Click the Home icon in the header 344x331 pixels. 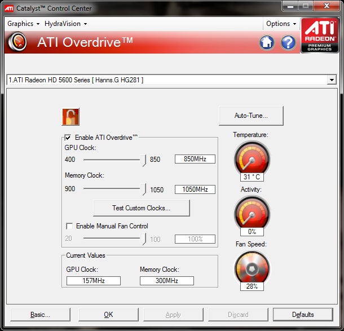point(267,42)
